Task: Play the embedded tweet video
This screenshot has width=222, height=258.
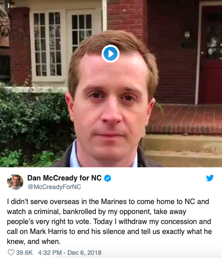Action: (x=110, y=54)
